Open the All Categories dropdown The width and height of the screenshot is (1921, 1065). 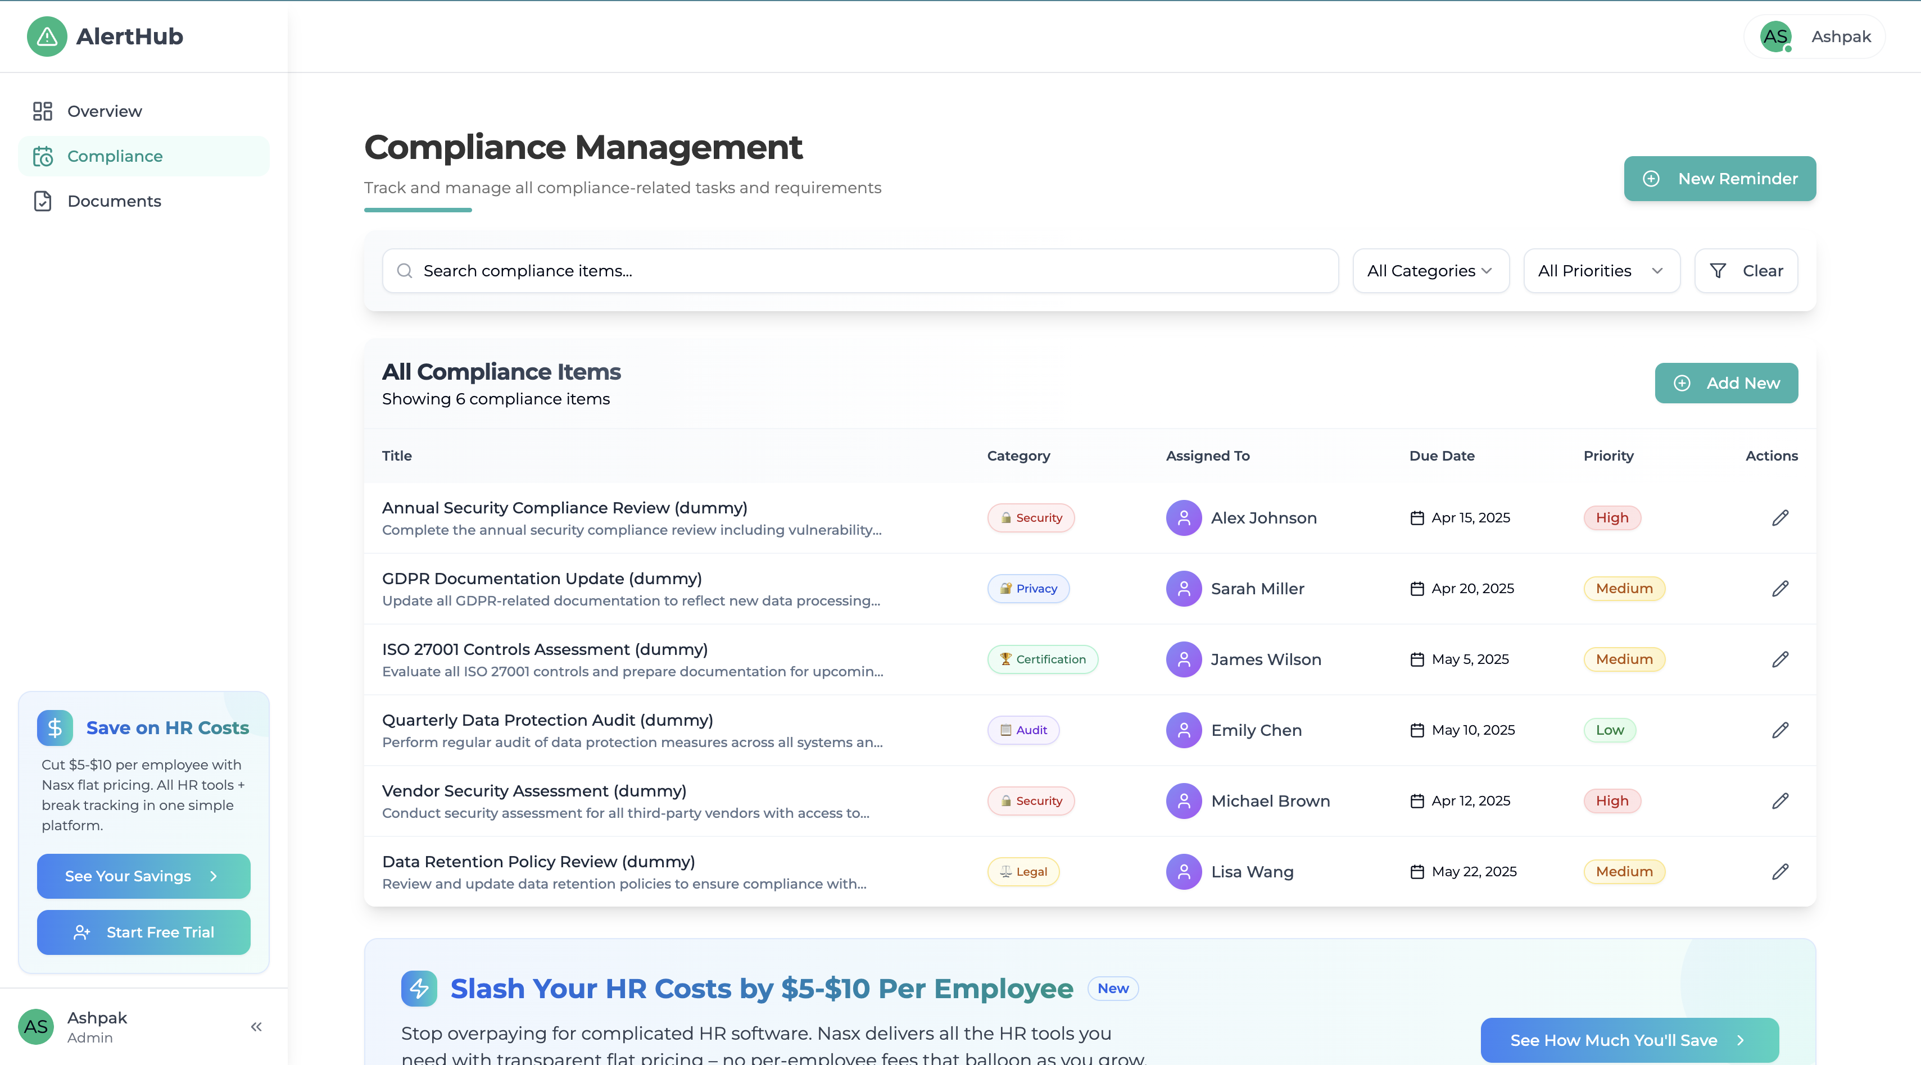[1431, 271]
